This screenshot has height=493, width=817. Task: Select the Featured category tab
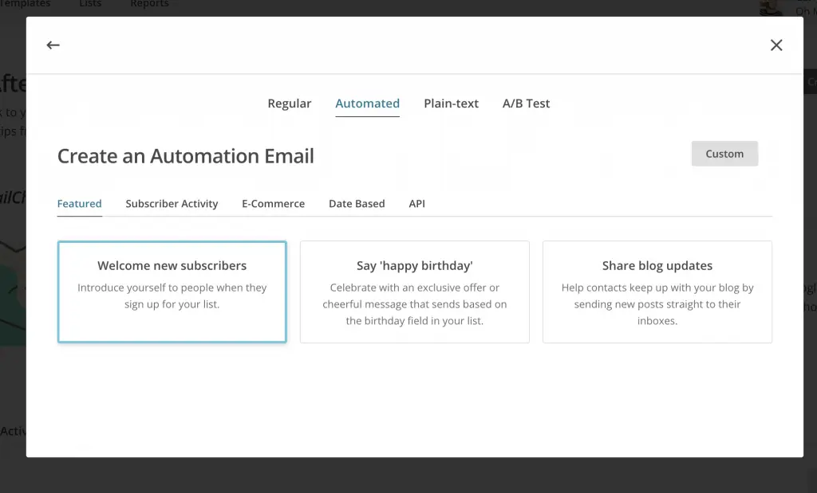79,204
